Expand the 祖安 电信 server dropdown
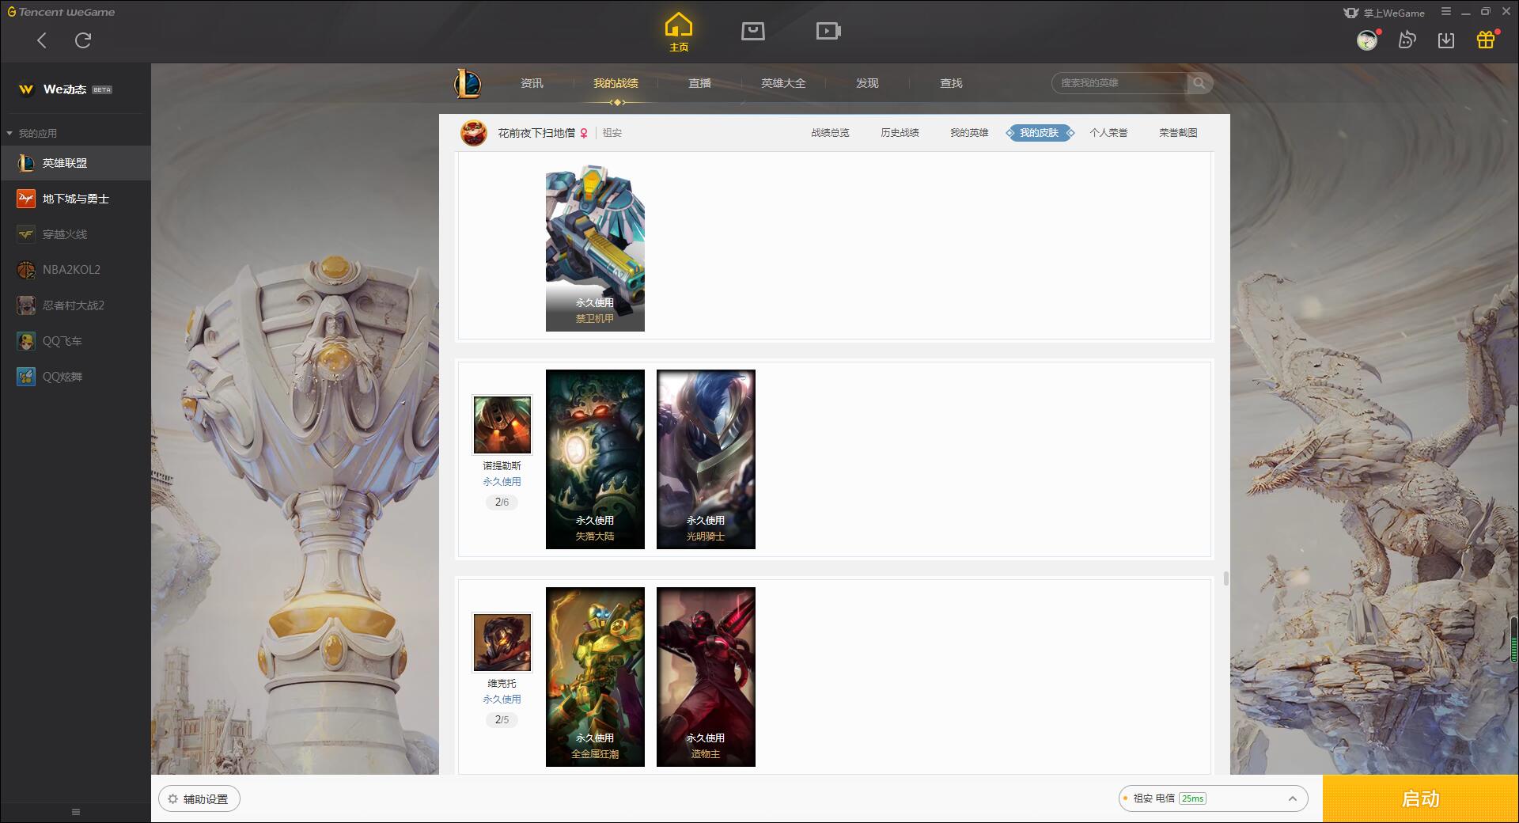1519x823 pixels. tap(1213, 798)
